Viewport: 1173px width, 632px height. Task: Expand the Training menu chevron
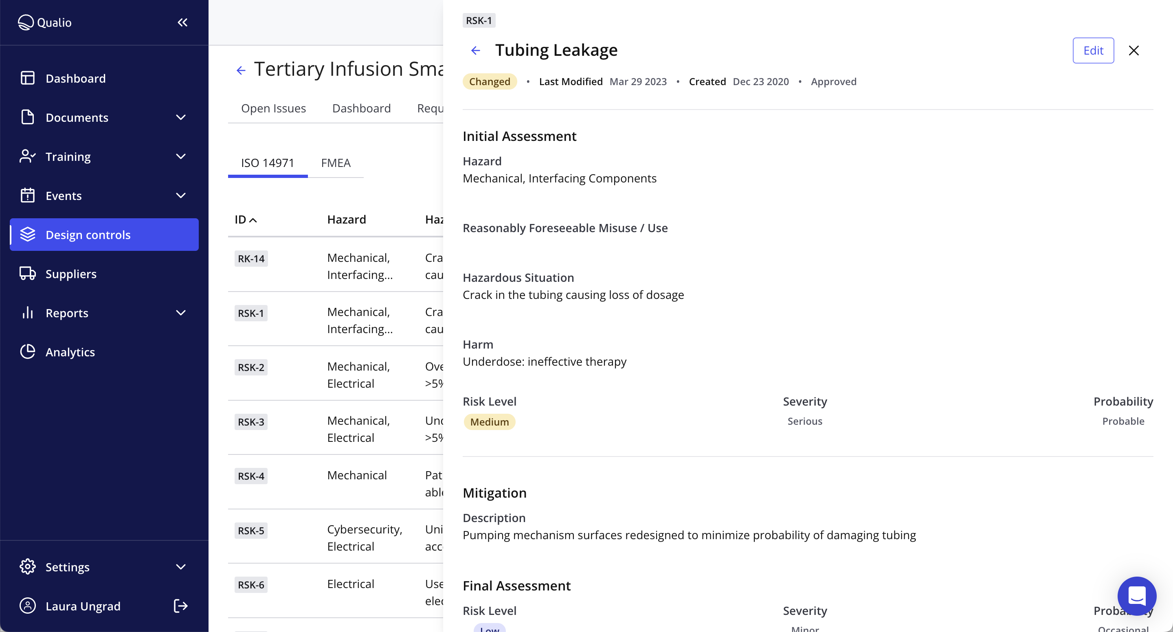181,157
